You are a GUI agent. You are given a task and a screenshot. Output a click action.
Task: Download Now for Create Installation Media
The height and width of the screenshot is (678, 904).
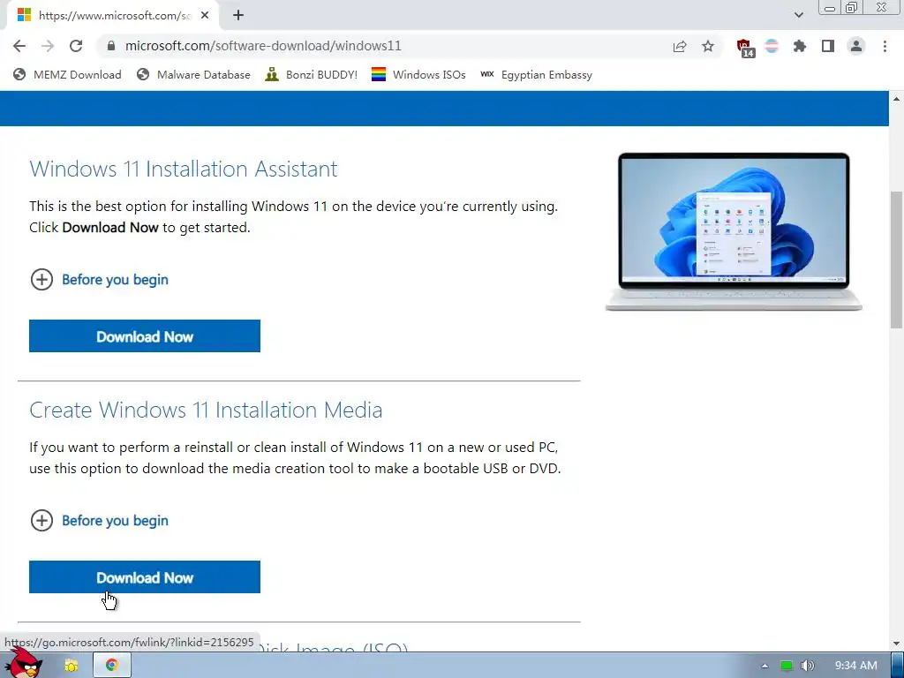coord(145,577)
